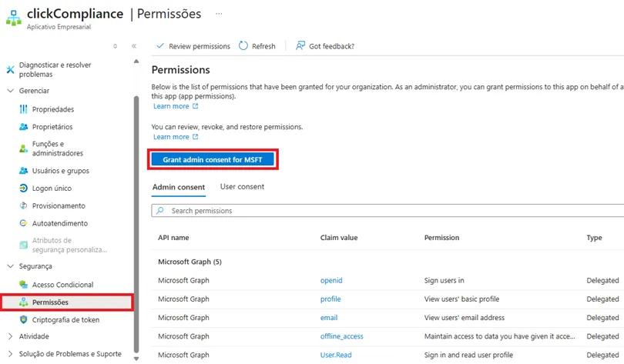624x364 pixels.
Task: Click the Proprietários people icon
Action: pos(23,127)
